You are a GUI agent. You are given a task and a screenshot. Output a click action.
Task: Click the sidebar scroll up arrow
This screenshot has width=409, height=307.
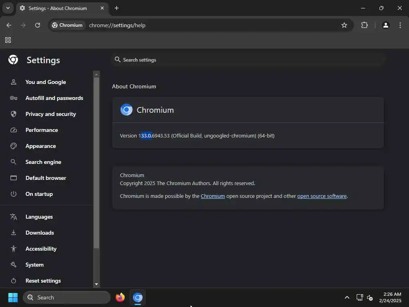pyautogui.click(x=97, y=74)
